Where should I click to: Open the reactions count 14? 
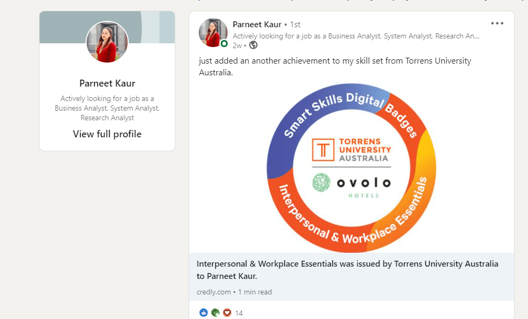point(239,313)
